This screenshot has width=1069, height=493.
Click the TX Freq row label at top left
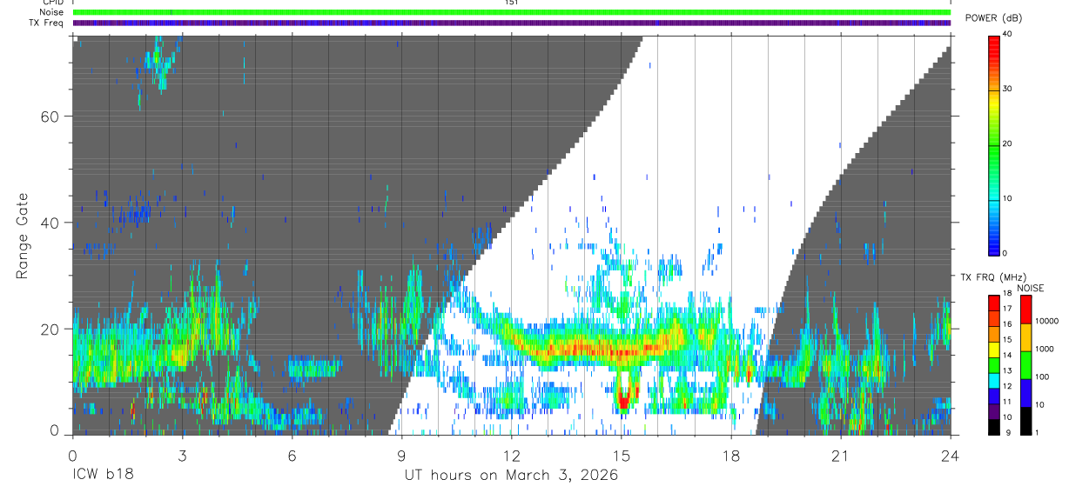click(x=46, y=23)
